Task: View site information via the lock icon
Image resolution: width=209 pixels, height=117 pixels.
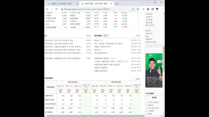Action: point(62,9)
